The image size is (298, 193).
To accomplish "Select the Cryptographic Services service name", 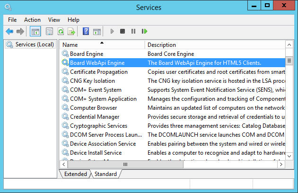I will tap(99, 126).
